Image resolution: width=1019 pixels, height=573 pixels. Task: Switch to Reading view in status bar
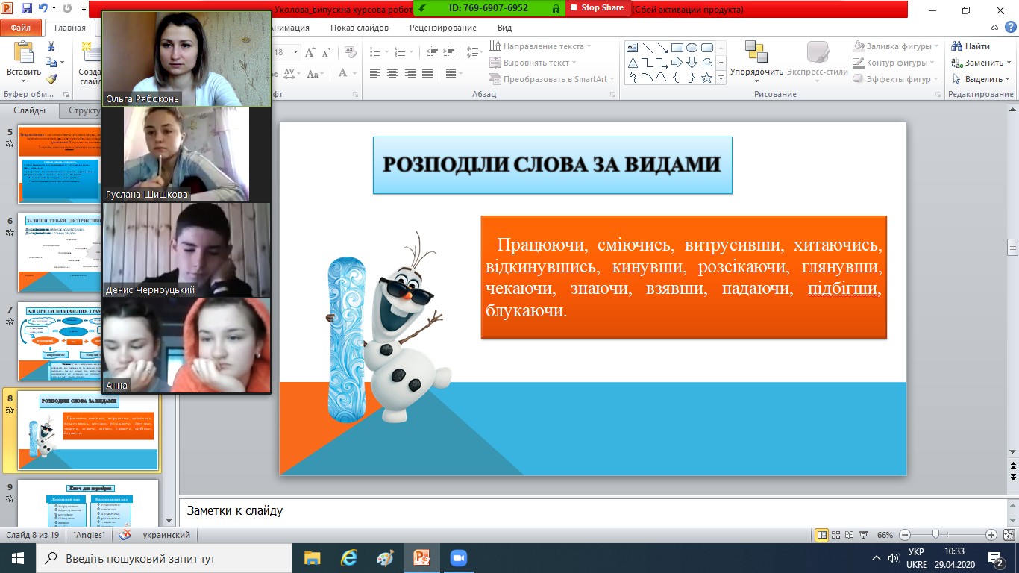(850, 535)
